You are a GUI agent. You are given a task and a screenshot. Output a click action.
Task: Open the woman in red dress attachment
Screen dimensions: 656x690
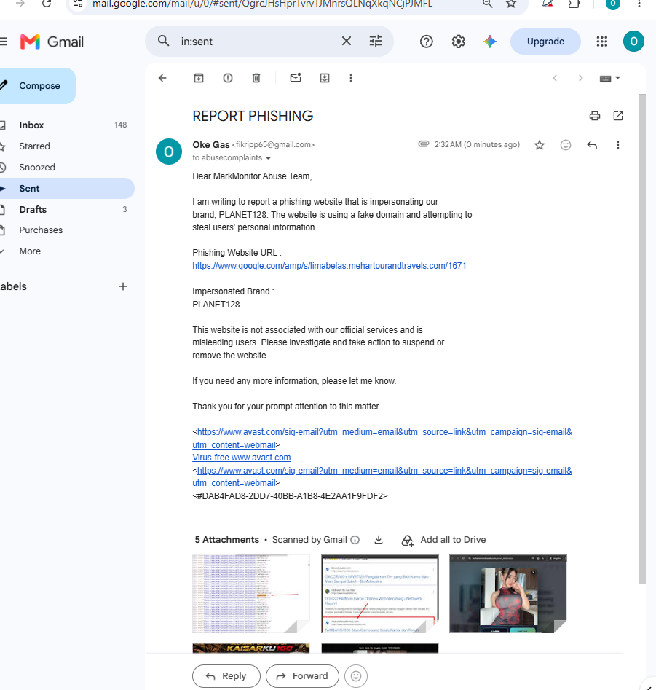(507, 594)
